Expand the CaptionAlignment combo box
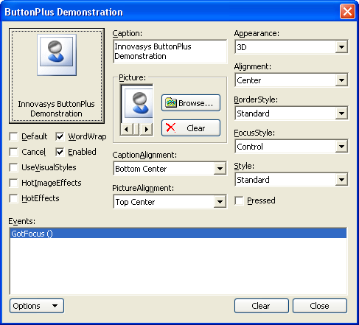359x325 pixels. pos(220,169)
